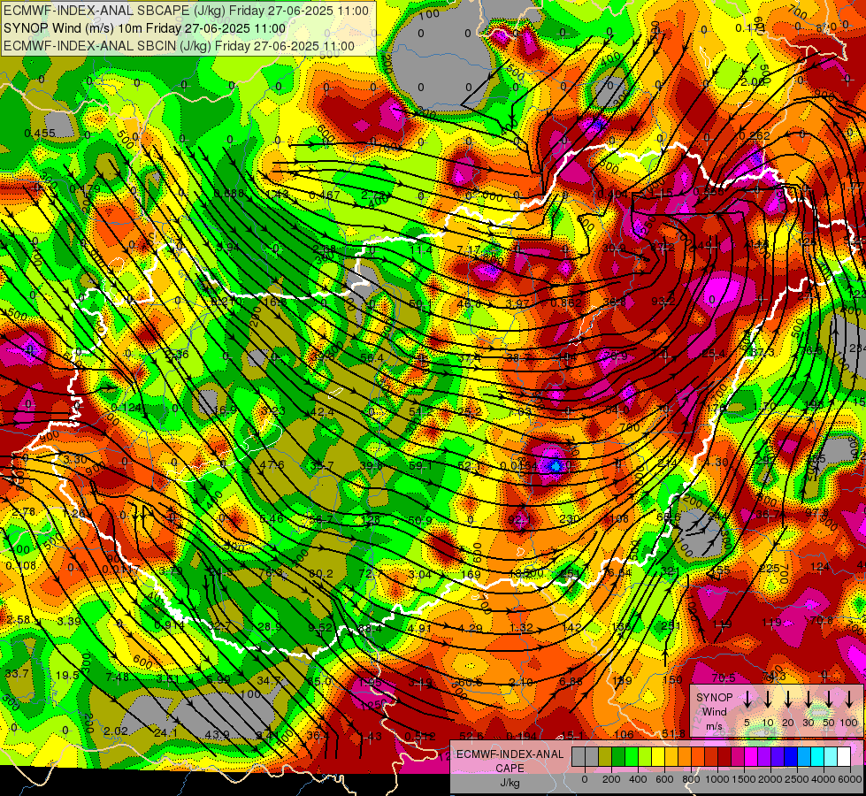Select the cyan swatch above 4000

(x=816, y=757)
